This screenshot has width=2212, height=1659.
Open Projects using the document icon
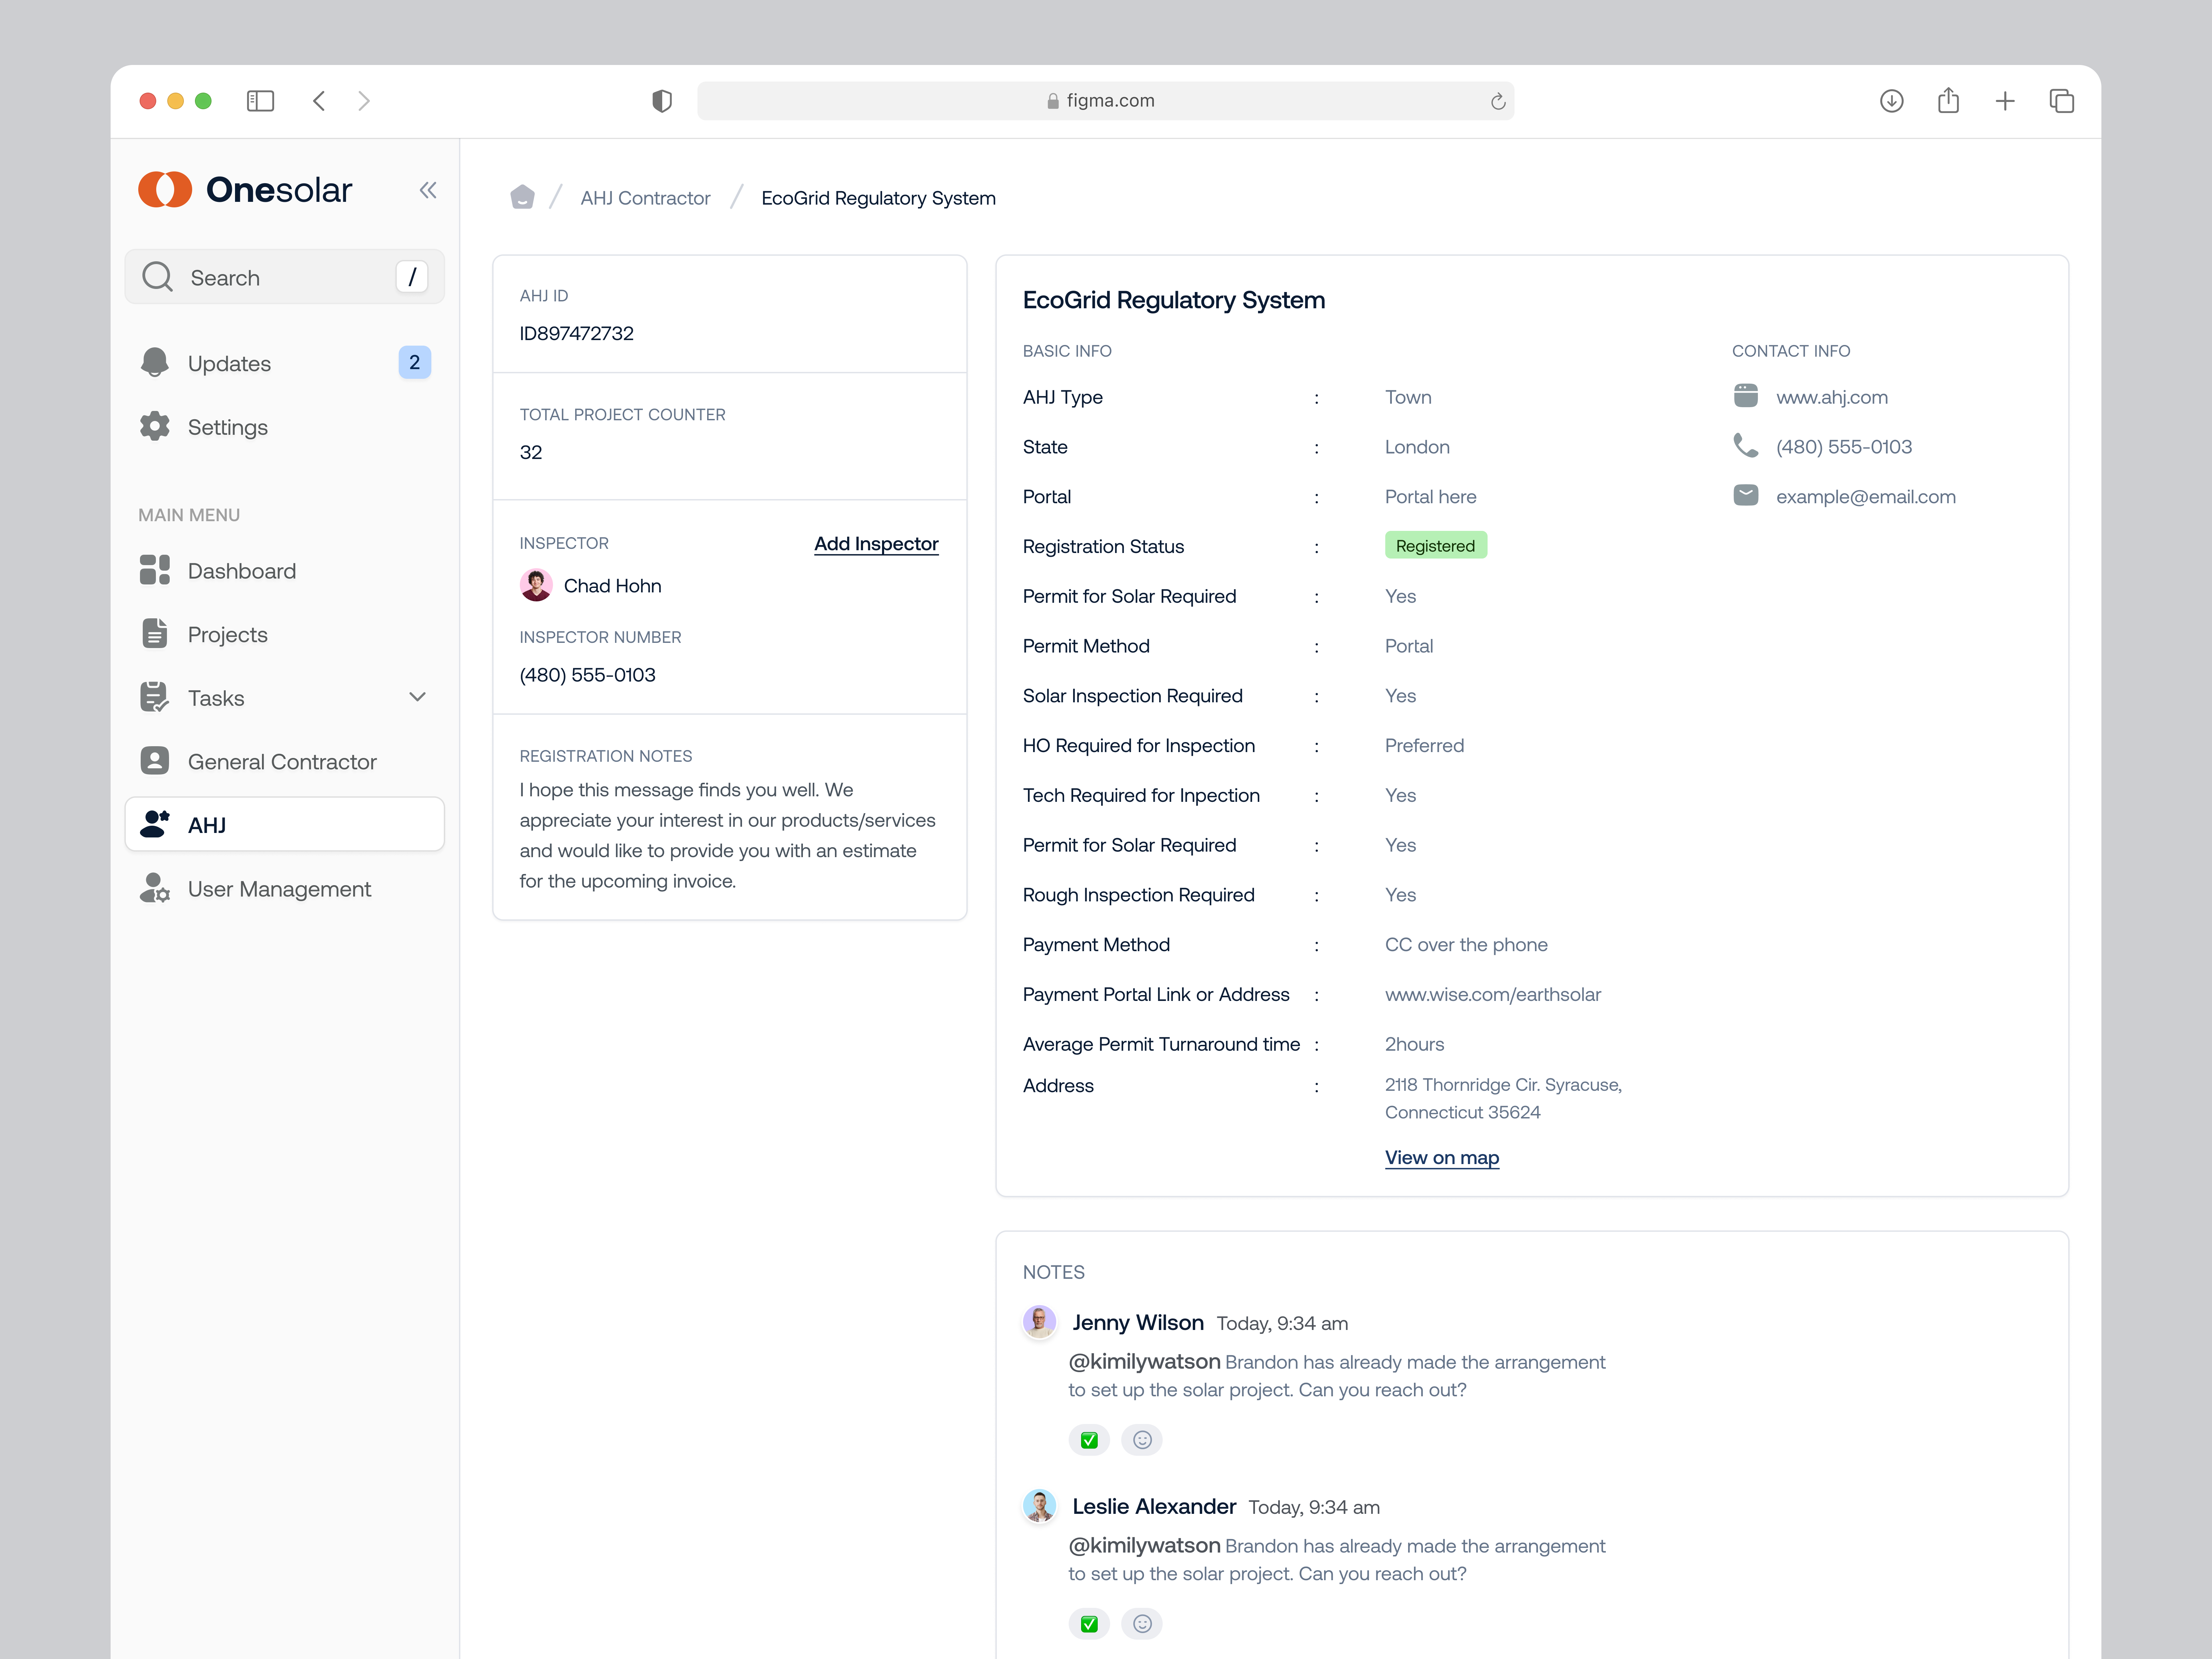tap(155, 634)
